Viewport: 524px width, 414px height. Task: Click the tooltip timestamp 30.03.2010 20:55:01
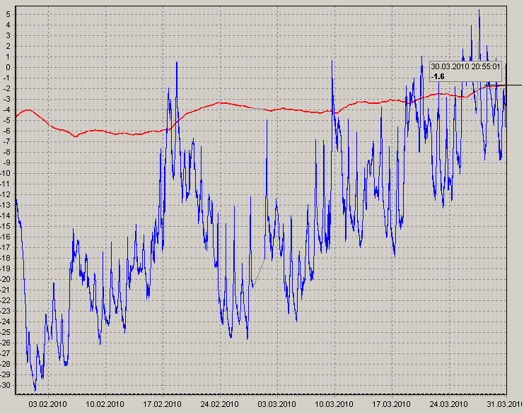pos(465,66)
